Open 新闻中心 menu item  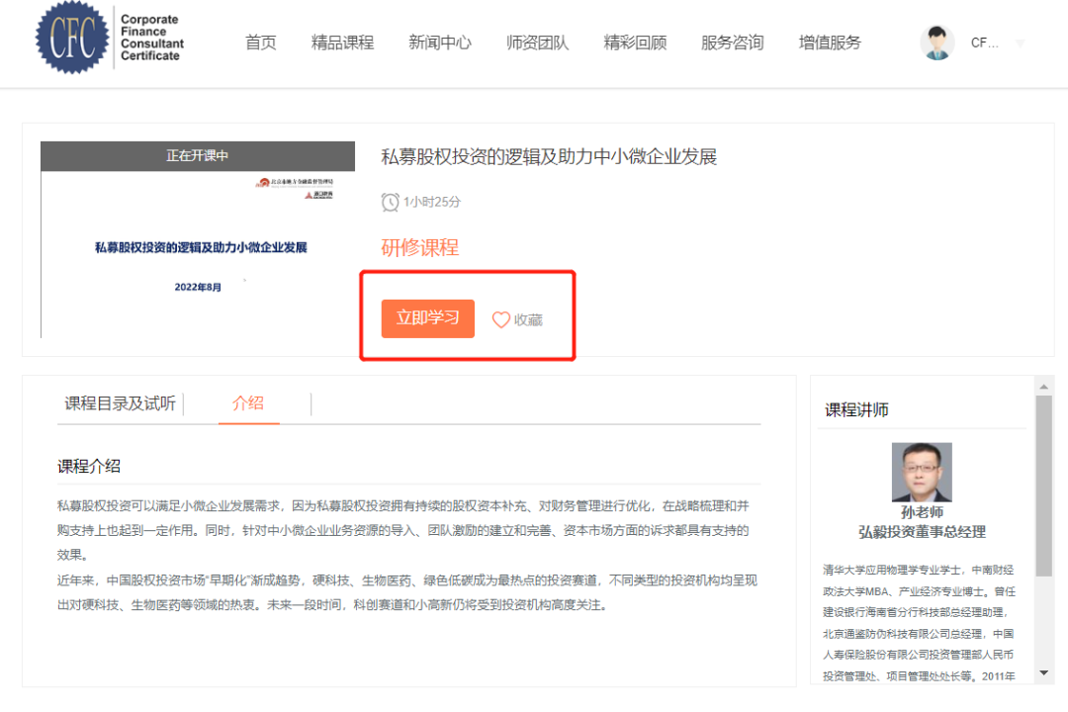(440, 43)
